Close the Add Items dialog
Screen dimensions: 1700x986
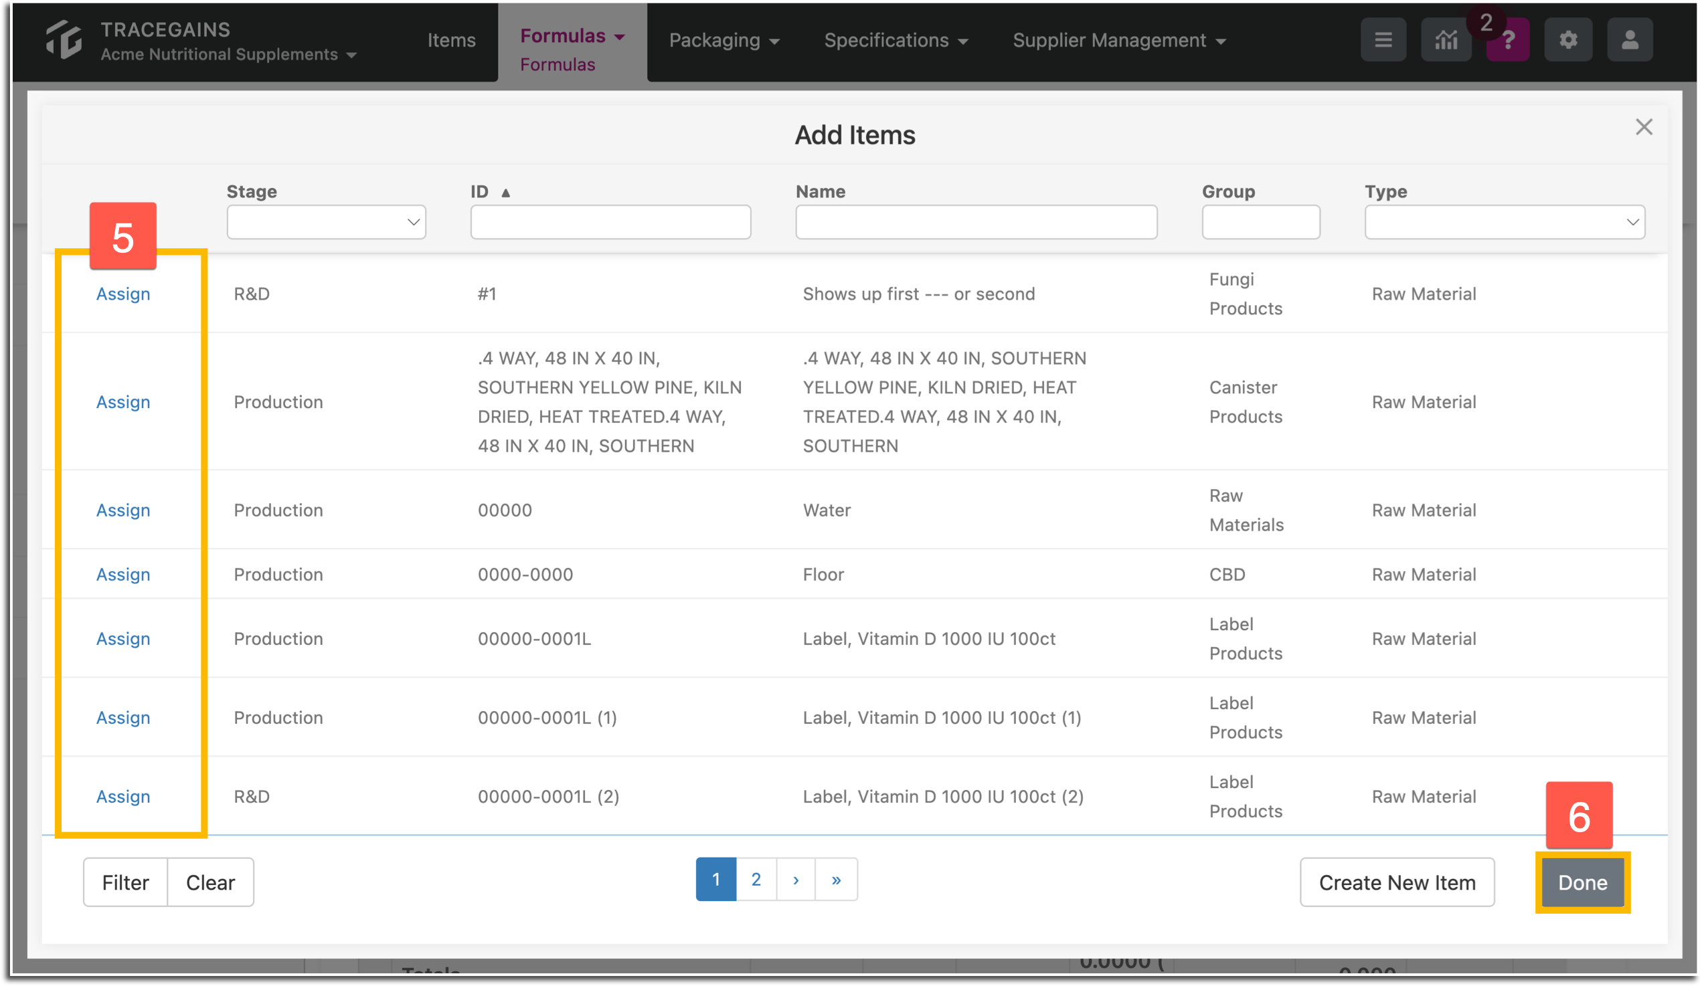(1643, 127)
